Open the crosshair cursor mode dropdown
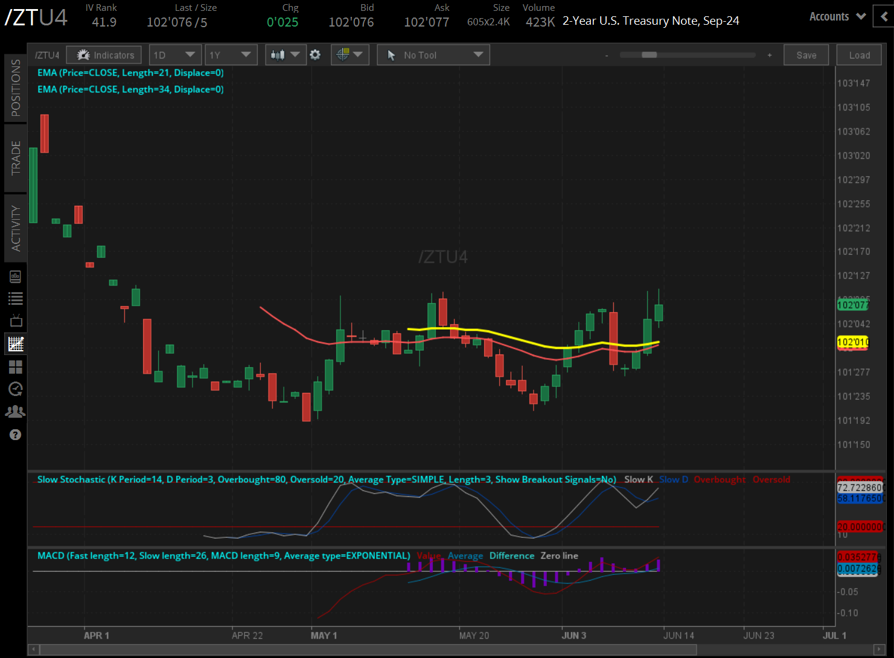 (350, 55)
